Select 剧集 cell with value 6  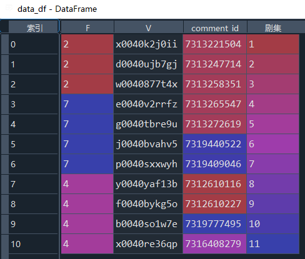pos(273,144)
